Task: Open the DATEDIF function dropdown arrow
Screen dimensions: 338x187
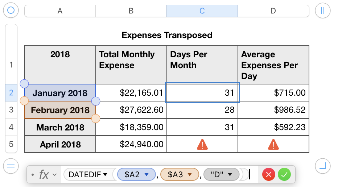Action: pos(105,175)
